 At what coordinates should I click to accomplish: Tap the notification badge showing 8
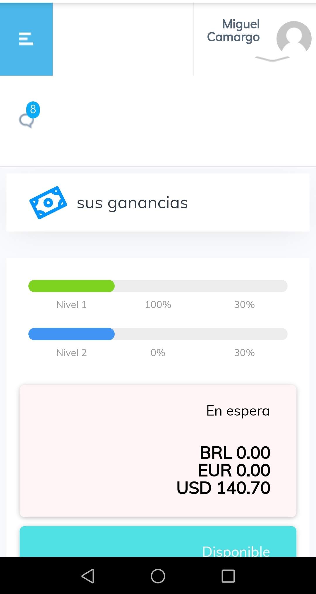point(33,109)
